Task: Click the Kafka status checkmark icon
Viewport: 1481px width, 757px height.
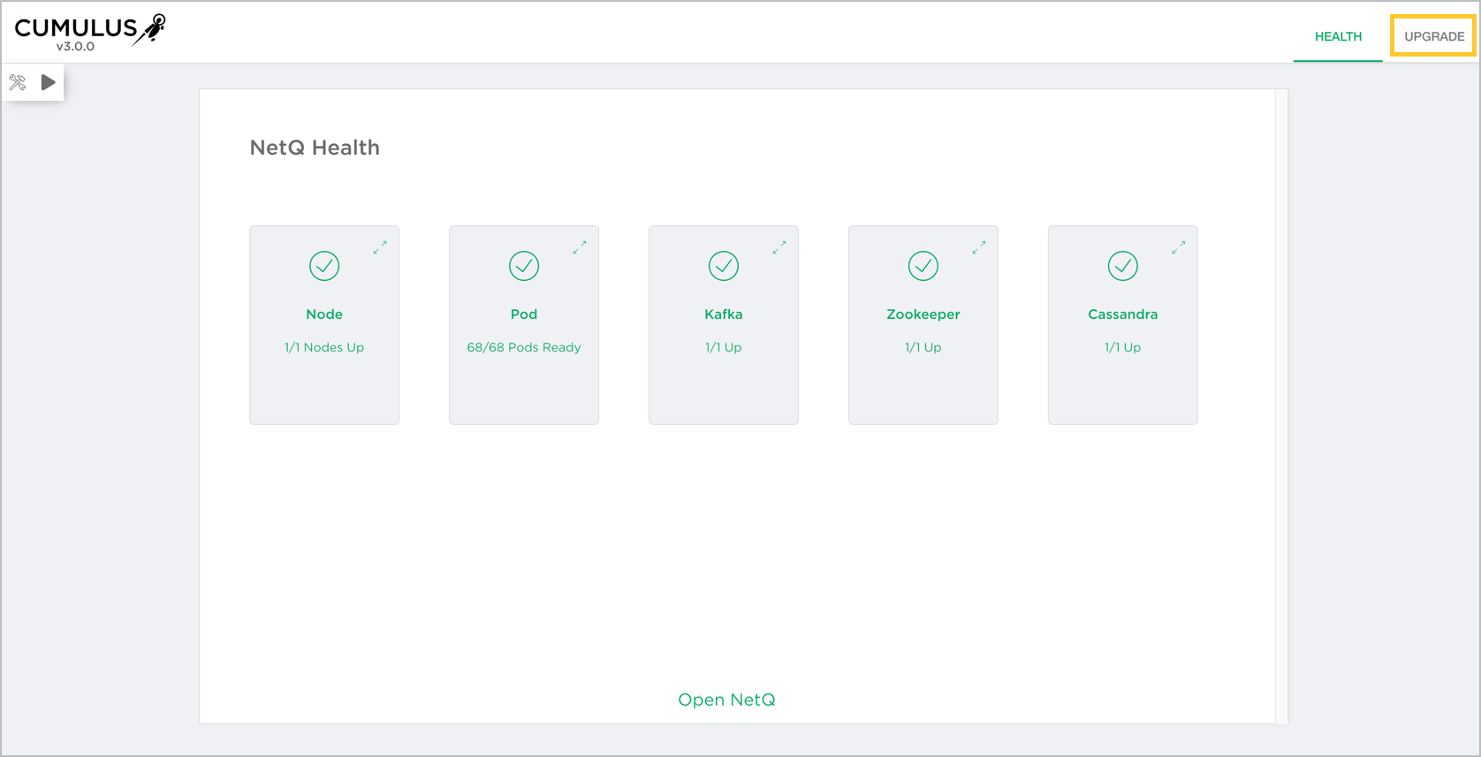Action: [724, 266]
